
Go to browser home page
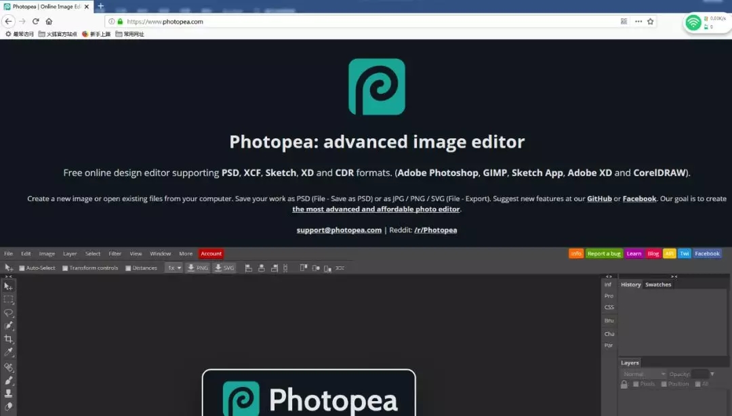(49, 22)
